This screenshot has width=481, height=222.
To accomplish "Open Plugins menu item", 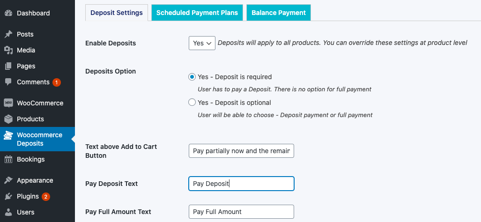I will [37, 196].
